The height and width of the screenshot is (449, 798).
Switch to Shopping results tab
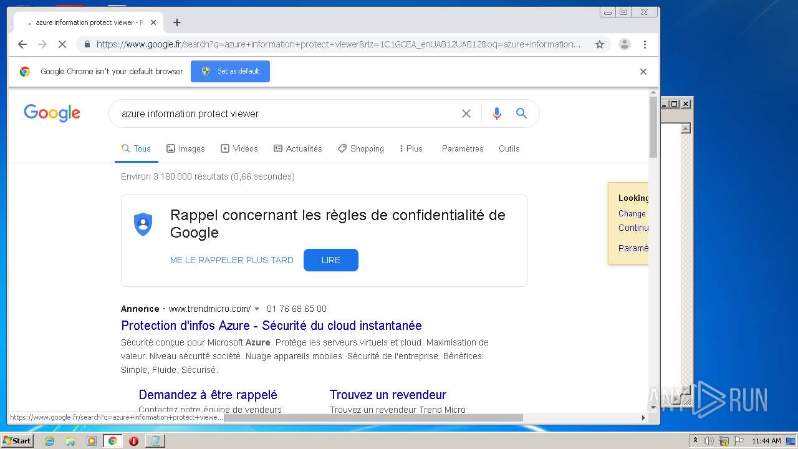pyautogui.click(x=360, y=148)
